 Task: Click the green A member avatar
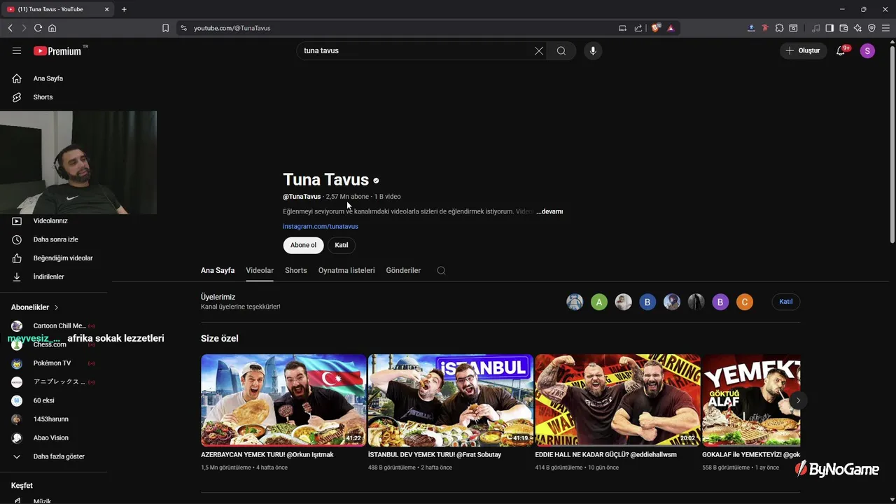click(x=598, y=302)
